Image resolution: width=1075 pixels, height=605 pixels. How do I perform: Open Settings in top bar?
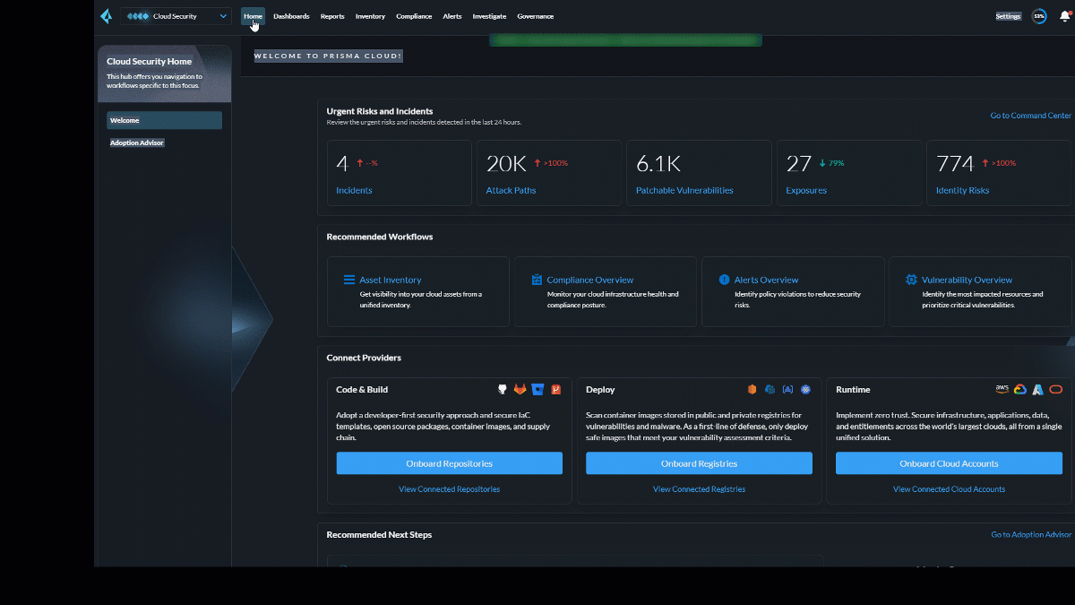[1008, 16]
